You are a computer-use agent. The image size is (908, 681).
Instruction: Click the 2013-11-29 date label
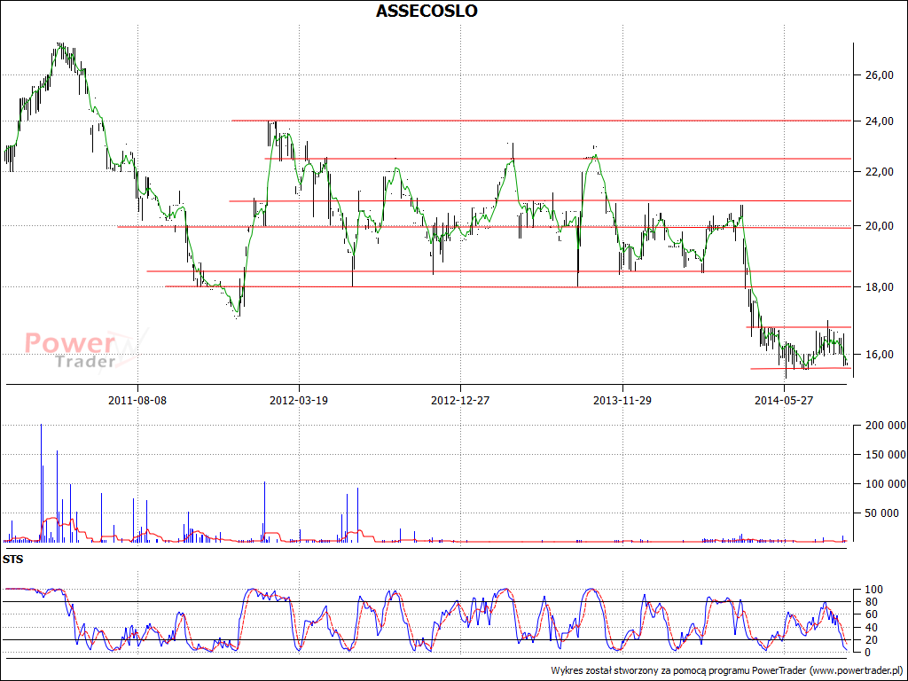pyautogui.click(x=622, y=400)
